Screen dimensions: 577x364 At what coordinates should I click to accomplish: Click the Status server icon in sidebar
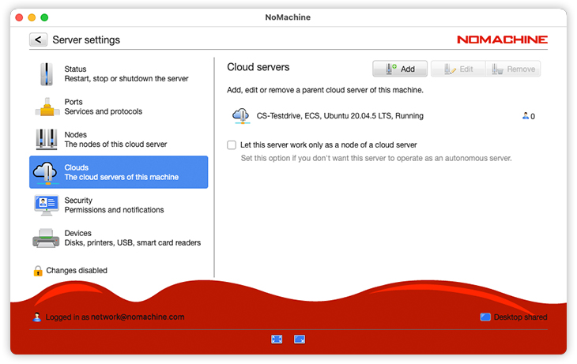[x=47, y=73]
